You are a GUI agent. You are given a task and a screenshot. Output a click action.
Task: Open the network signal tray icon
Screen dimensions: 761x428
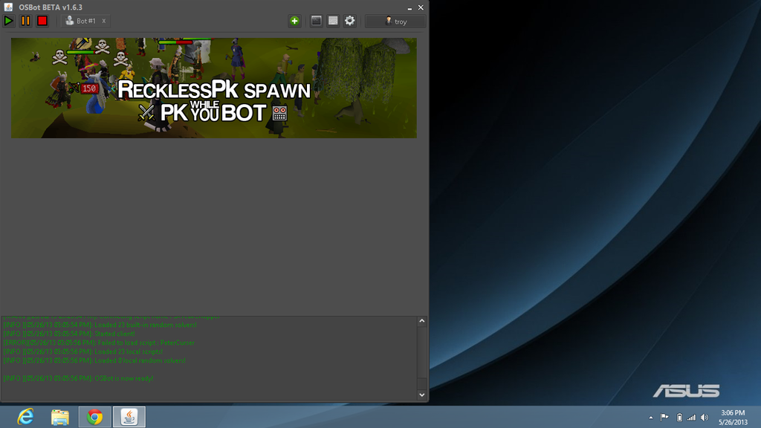click(692, 418)
